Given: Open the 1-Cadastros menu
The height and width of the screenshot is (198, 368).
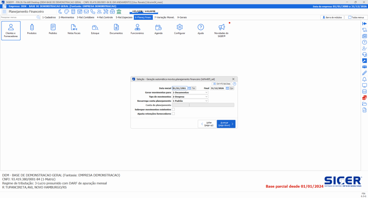Looking at the screenshot, I should click(x=49, y=17).
